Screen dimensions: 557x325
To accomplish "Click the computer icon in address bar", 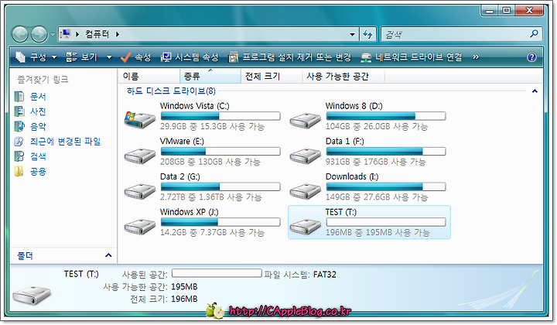I will point(65,34).
